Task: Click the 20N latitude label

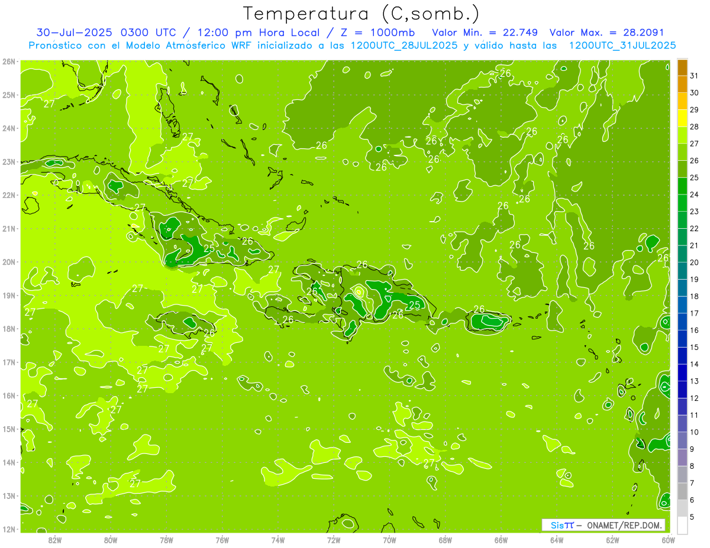Action: (8, 262)
